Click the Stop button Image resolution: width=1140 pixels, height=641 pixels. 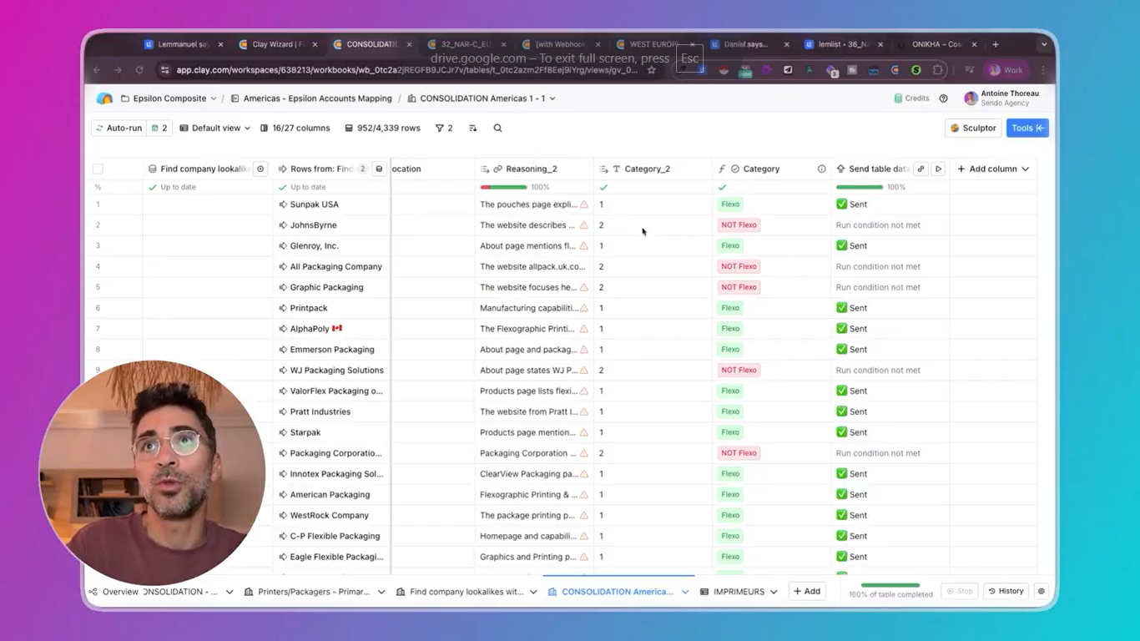point(959,591)
